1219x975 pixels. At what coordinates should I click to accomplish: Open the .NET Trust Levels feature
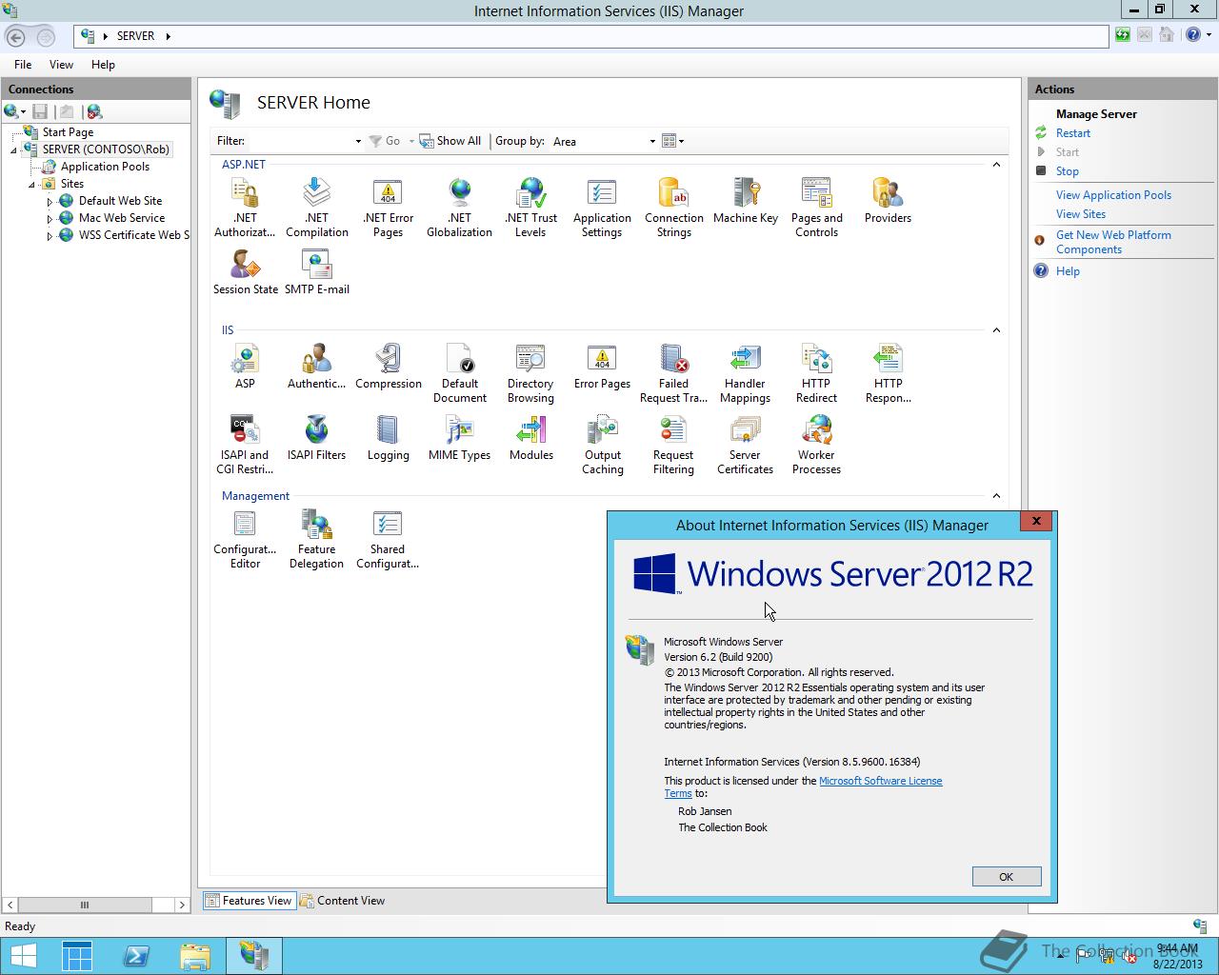pos(530,208)
